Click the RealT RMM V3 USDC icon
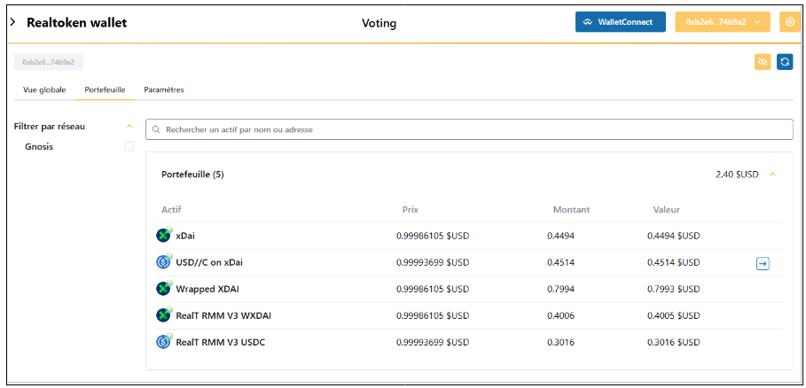Viewport: 806px width, 388px height. pyautogui.click(x=164, y=342)
